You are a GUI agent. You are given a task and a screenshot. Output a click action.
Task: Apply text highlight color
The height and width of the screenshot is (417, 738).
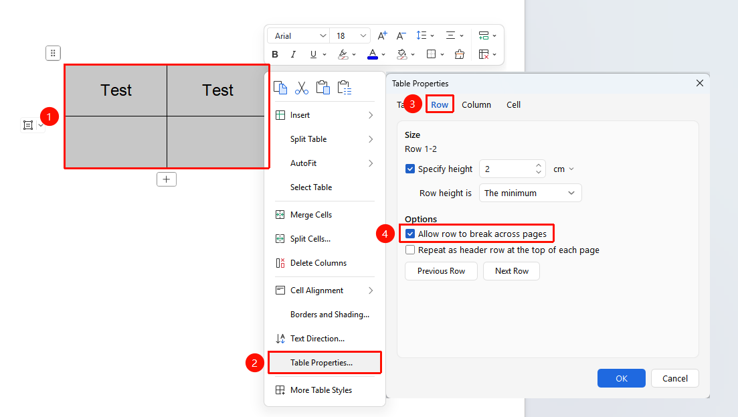343,54
